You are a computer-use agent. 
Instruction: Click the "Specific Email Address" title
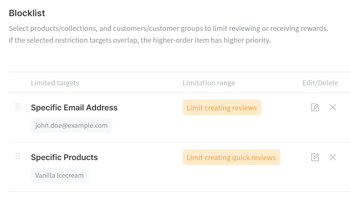pyautogui.click(x=74, y=108)
